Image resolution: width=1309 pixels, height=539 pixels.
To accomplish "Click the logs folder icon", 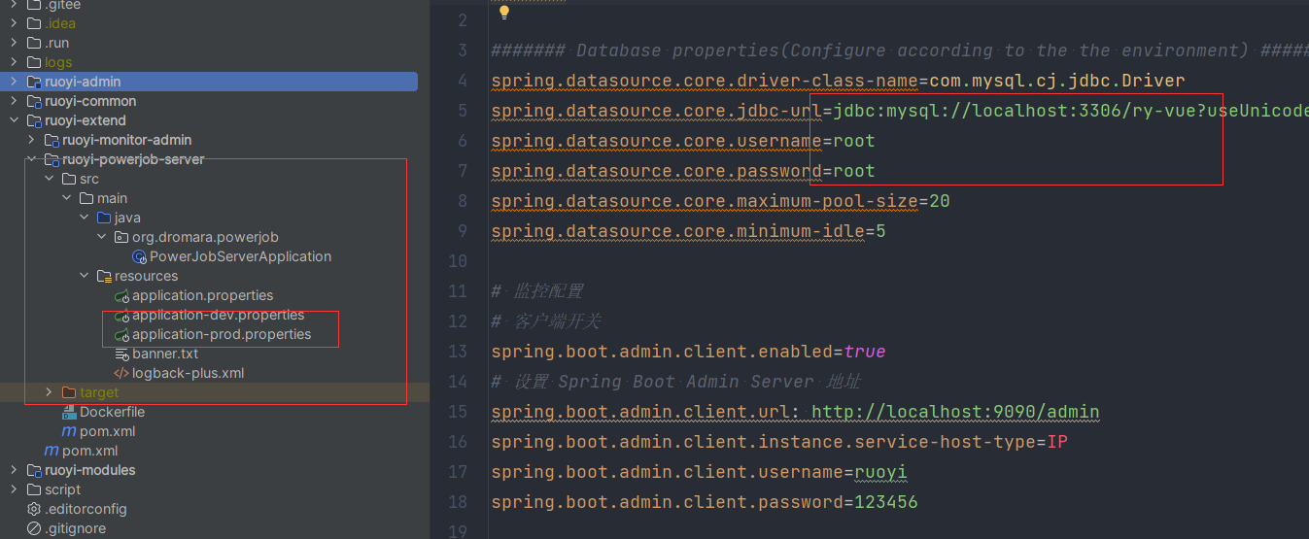I will [x=34, y=62].
